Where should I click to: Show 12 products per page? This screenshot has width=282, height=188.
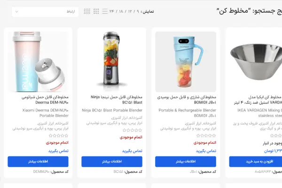130,11
